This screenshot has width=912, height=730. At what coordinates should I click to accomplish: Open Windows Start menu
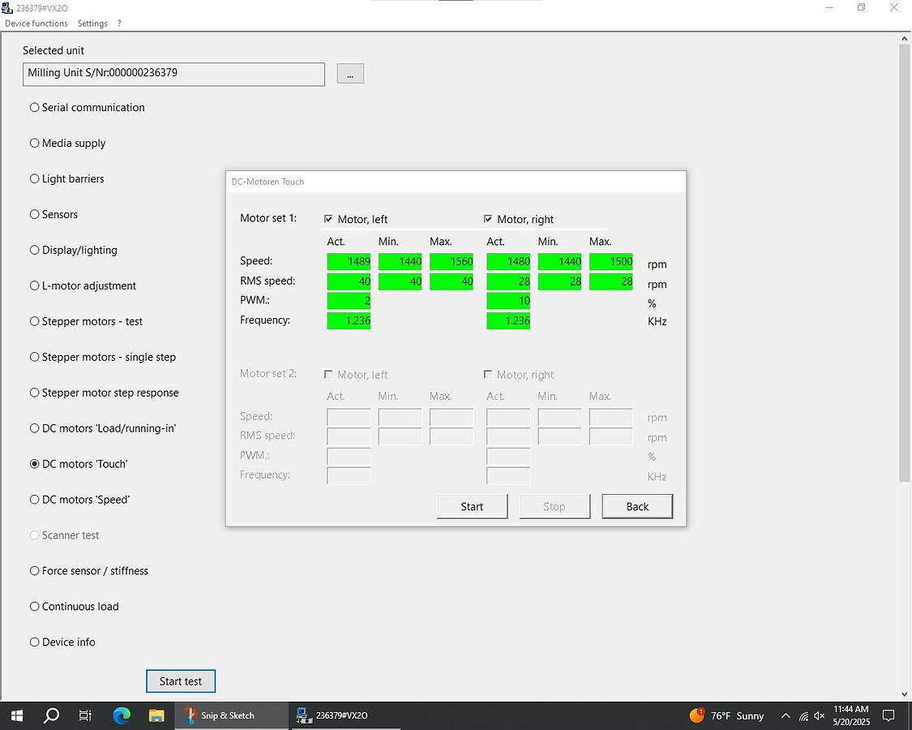(16, 715)
